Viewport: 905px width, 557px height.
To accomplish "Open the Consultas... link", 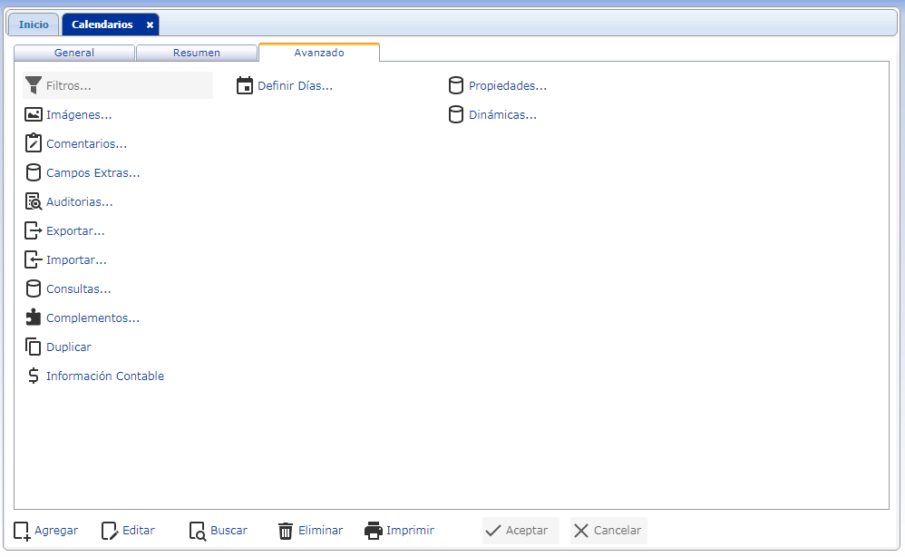I will (79, 288).
